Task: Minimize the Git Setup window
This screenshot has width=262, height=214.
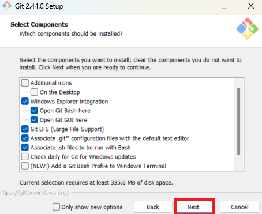Action: pos(199,6)
